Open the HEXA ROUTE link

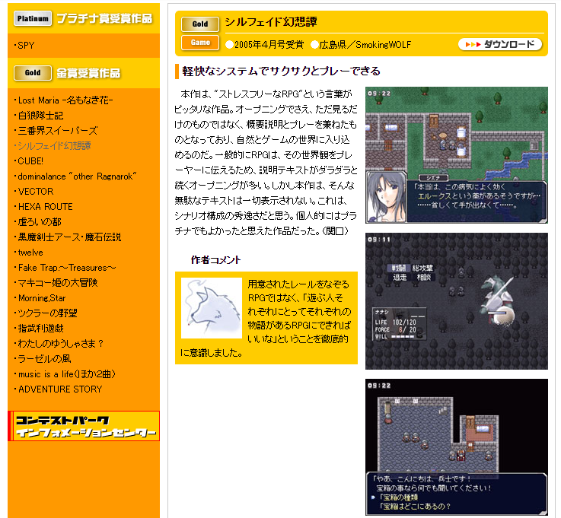point(46,207)
